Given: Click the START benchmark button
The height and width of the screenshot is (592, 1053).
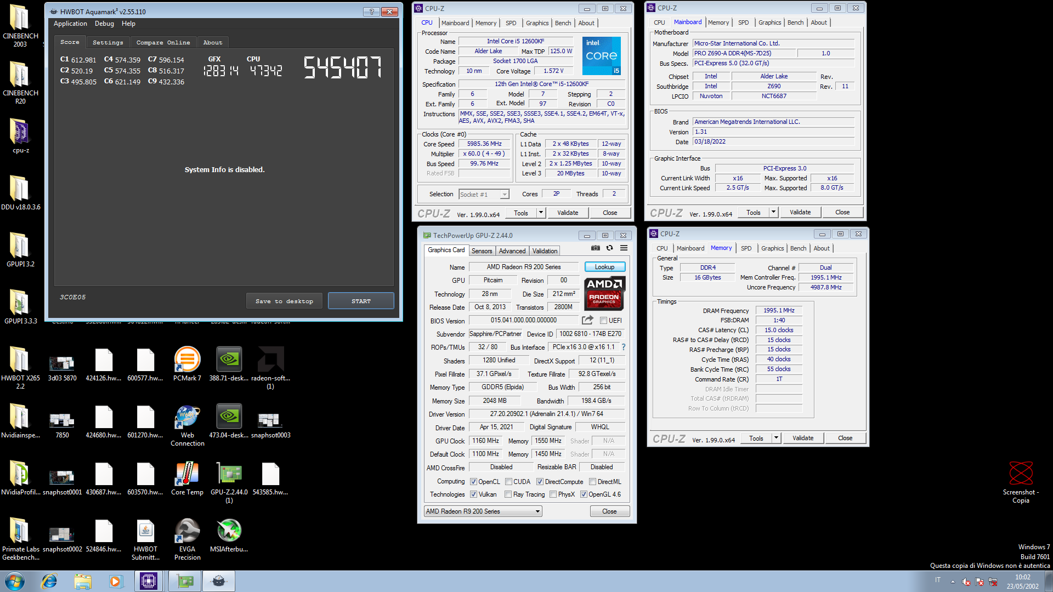Looking at the screenshot, I should point(361,301).
